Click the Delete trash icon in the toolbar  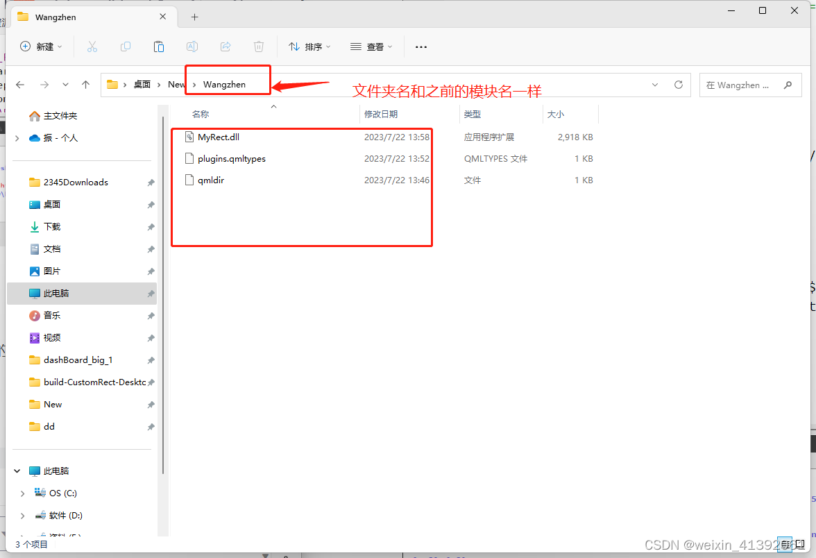[259, 46]
